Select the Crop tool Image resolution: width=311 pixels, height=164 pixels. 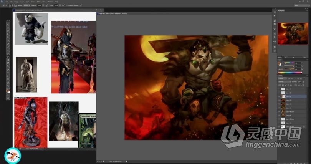tap(8, 38)
